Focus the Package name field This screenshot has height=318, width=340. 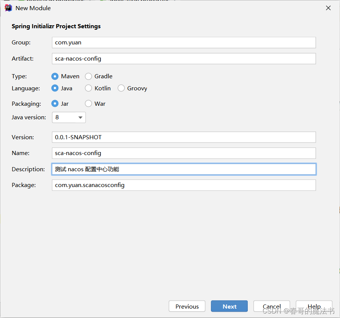point(184,185)
